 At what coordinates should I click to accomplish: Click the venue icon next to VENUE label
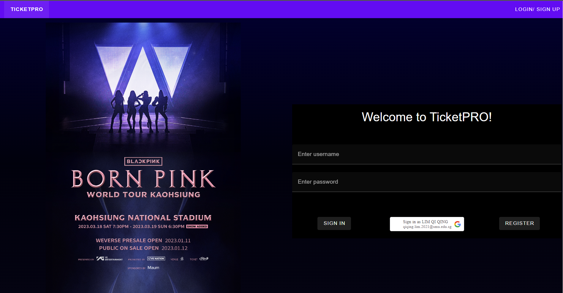point(181,259)
